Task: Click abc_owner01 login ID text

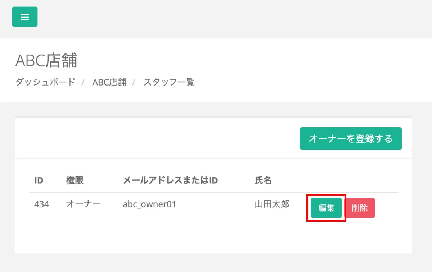Action: (x=149, y=204)
